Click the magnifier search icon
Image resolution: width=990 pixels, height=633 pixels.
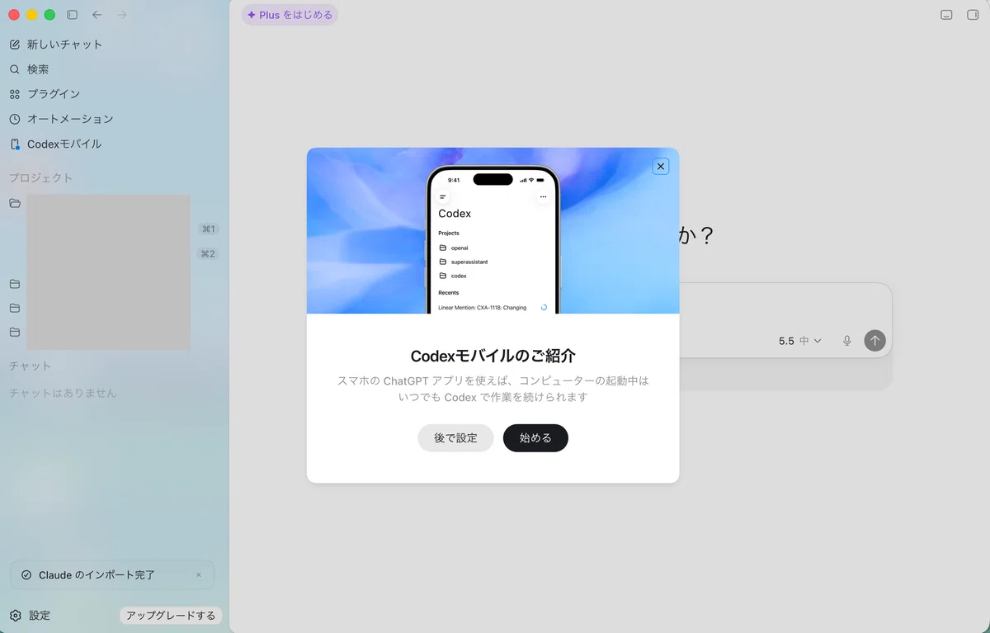15,69
